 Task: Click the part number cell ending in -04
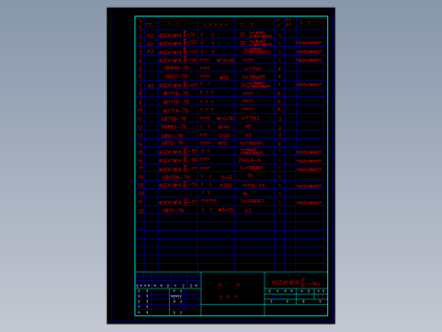178,60
